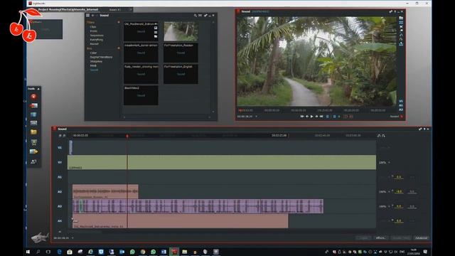
Task: Play the video in the viewer
Action: tap(312, 117)
